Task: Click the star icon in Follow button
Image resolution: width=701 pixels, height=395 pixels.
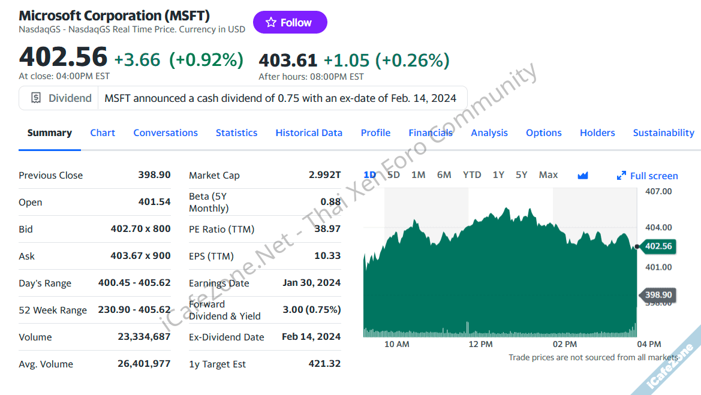Action: pos(271,23)
